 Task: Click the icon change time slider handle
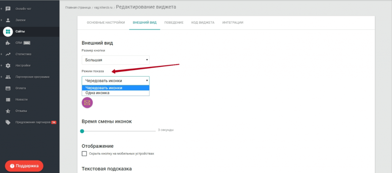pos(82,131)
